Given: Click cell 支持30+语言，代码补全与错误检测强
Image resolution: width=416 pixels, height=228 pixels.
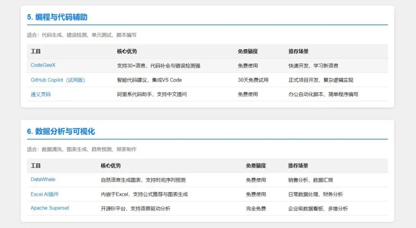Looking at the screenshot, I should point(158,65).
